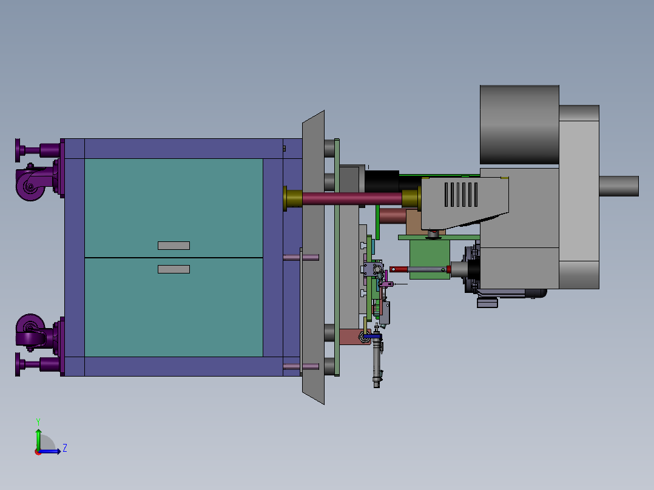The height and width of the screenshot is (490, 654).
Task: Select the top purple leveling foot
Action: point(38,150)
